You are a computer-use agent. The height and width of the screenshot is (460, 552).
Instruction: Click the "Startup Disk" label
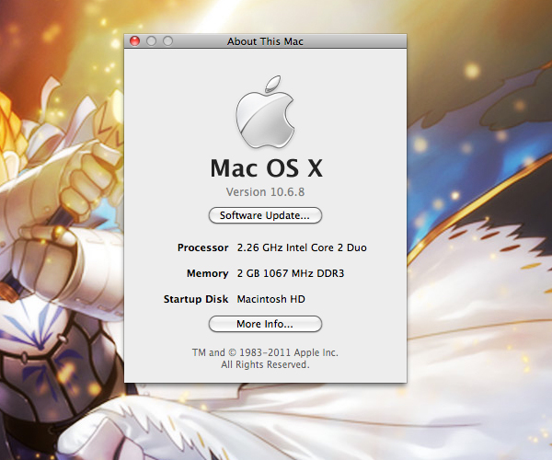click(196, 299)
